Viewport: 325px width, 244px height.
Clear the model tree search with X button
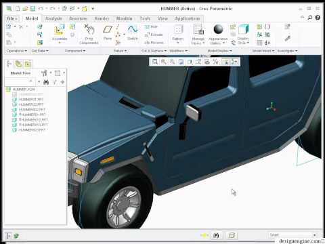31,81
